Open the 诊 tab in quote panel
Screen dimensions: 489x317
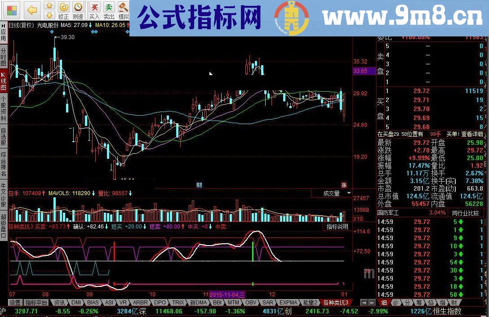[396, 303]
